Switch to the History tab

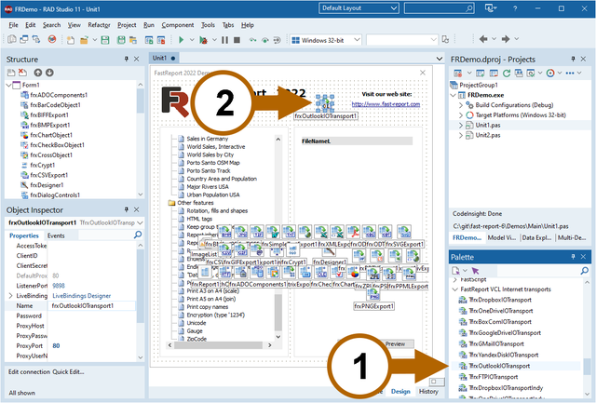pos(428,391)
